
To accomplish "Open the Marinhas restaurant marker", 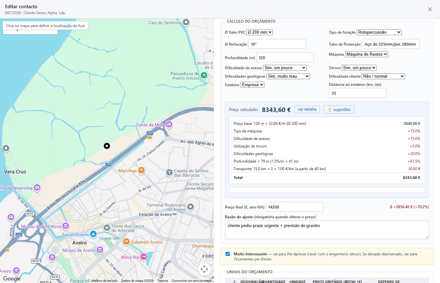I will click(x=141, y=170).
